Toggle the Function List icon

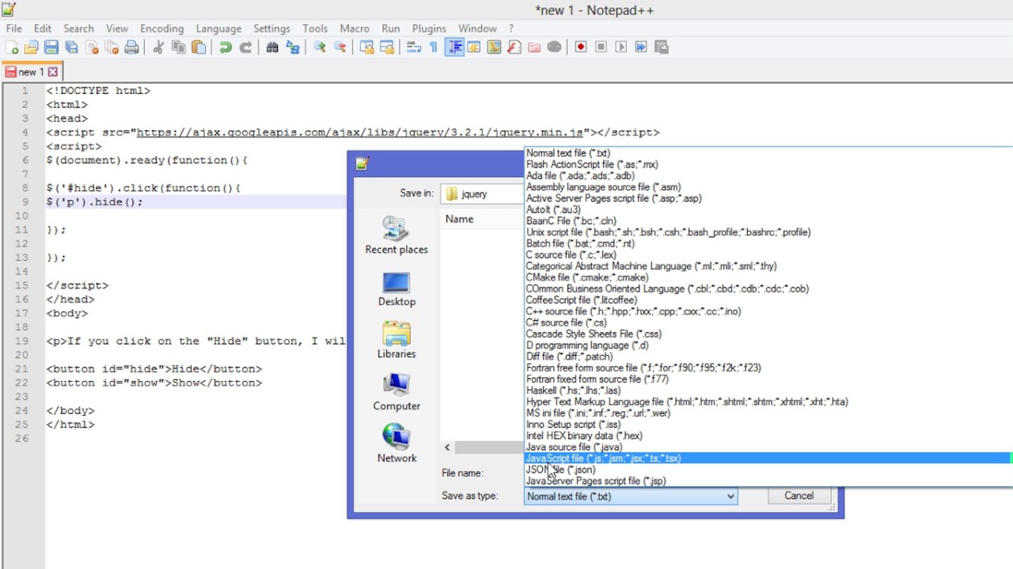(x=514, y=47)
